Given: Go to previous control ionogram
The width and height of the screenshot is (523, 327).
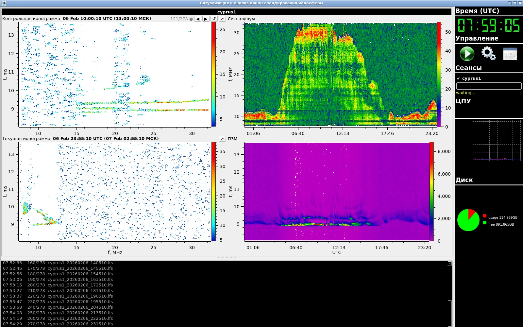Looking at the screenshot, I should [x=198, y=19].
